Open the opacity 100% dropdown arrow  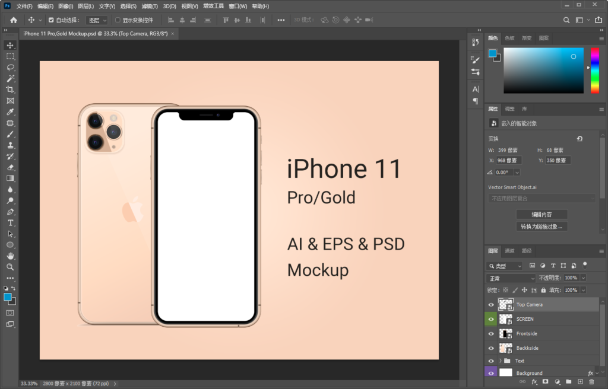(583, 278)
